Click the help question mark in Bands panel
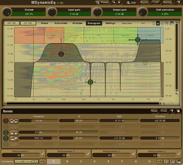 pyautogui.click(x=172, y=111)
